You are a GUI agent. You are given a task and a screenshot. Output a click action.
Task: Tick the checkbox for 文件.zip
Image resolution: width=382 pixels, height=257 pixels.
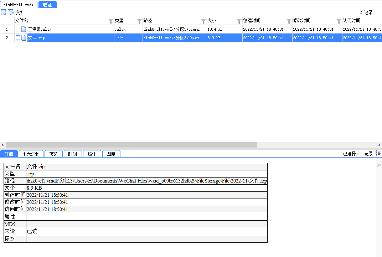point(18,38)
